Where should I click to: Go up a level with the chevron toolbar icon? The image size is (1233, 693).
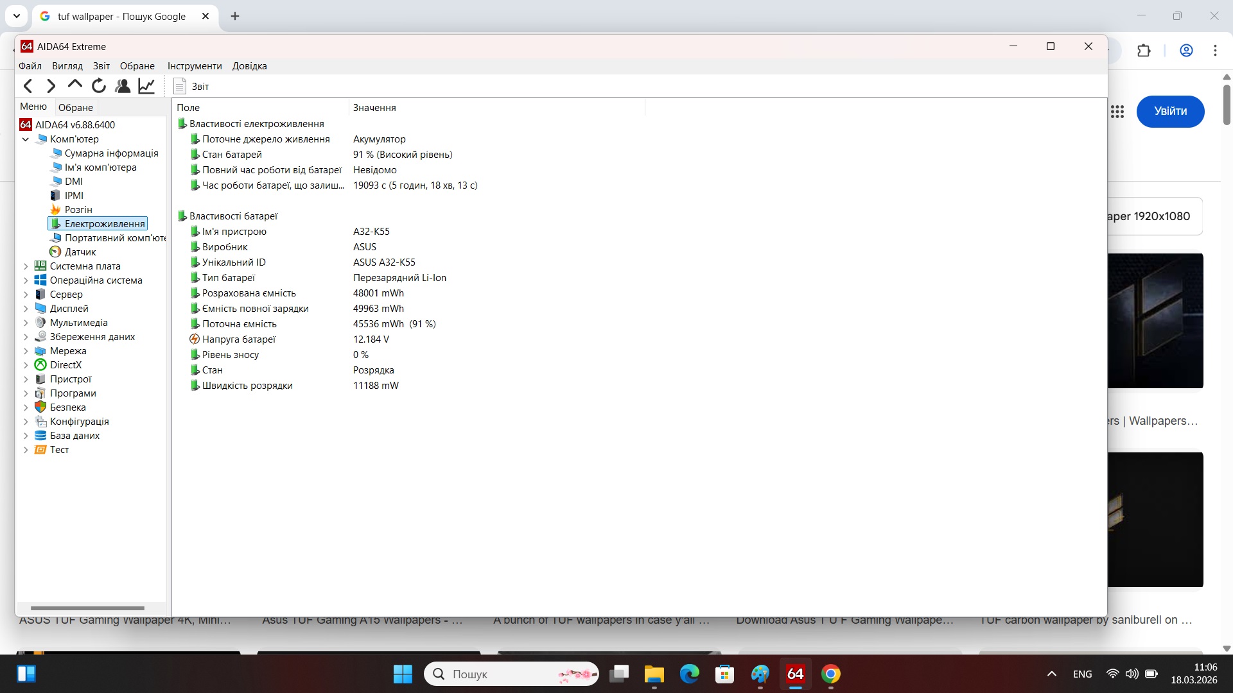point(74,85)
